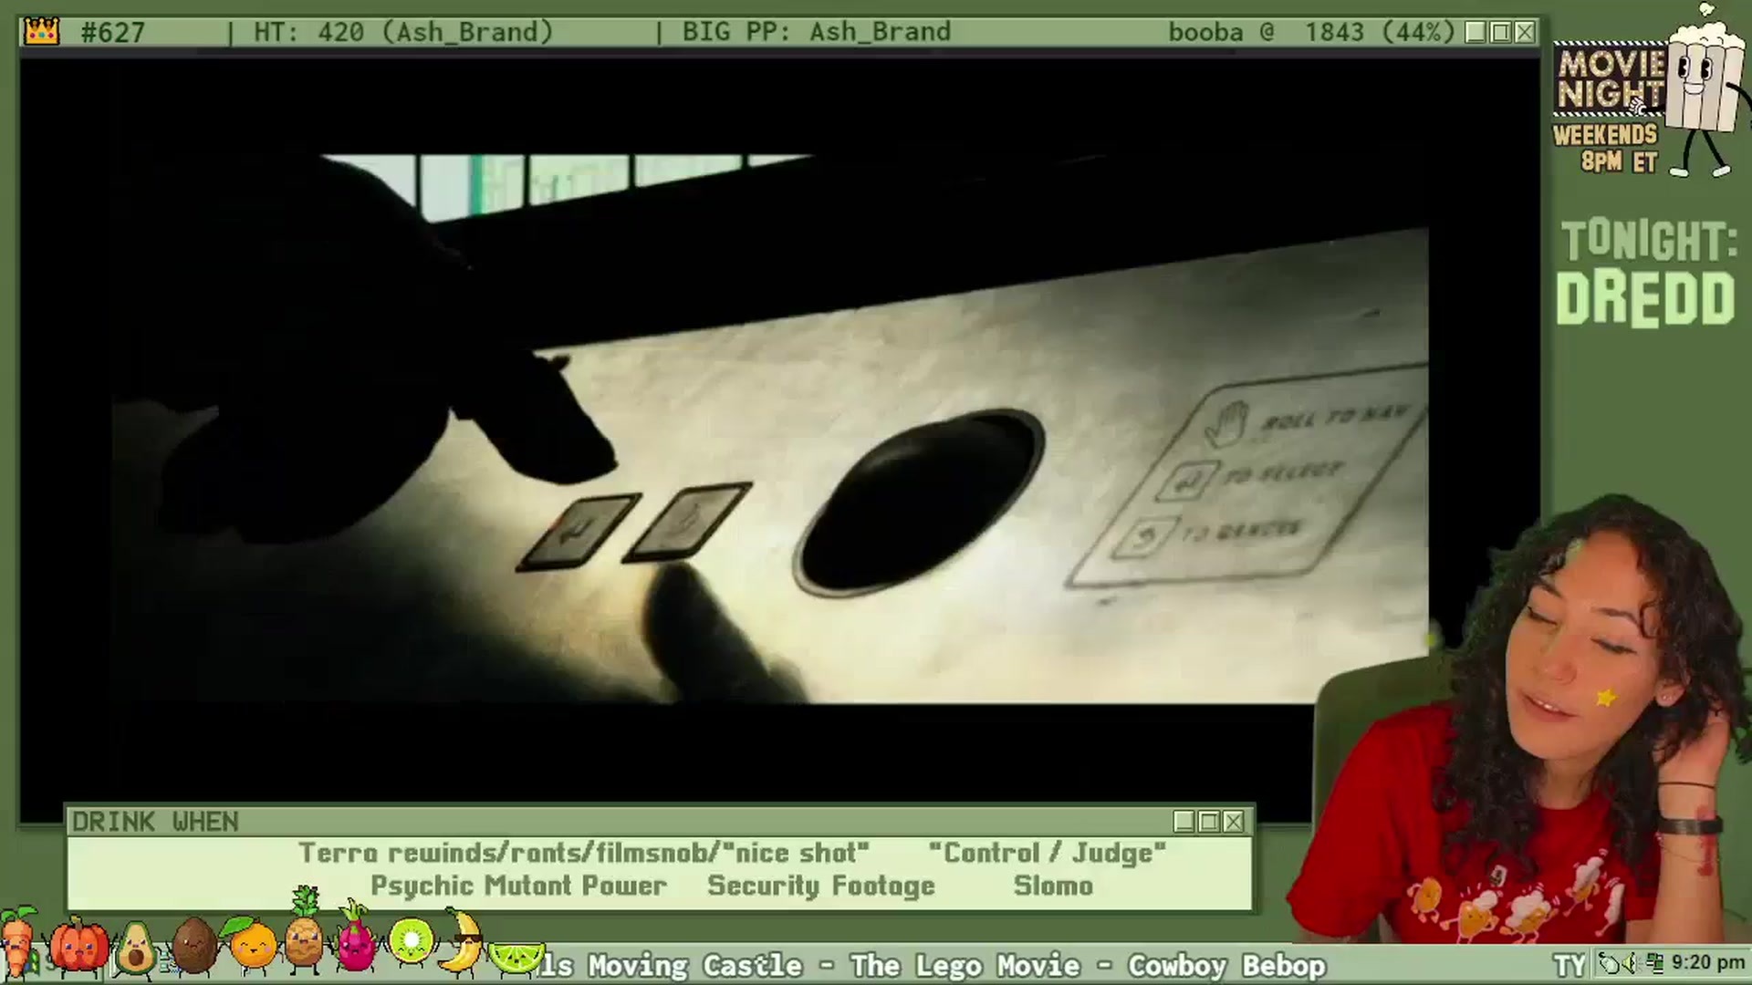Image resolution: width=1752 pixels, height=985 pixels.
Task: Maximize the DRINK WHEN window
Action: 1209,822
